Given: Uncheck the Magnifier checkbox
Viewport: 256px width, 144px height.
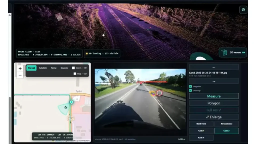Looking at the screenshot, I should pyautogui.click(x=190, y=86).
